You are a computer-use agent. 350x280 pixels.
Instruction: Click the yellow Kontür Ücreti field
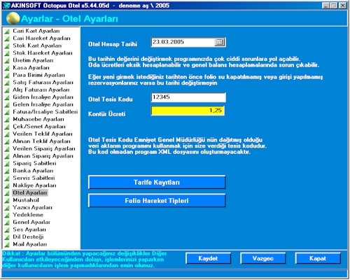click(188, 111)
